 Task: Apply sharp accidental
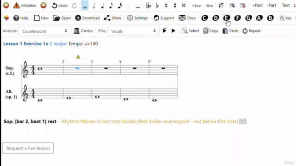(x=175, y=6)
